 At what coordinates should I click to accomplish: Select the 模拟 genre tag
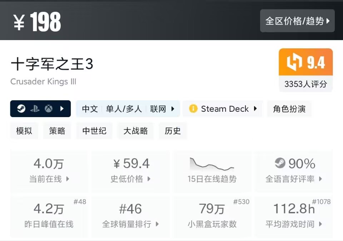pos(24,131)
